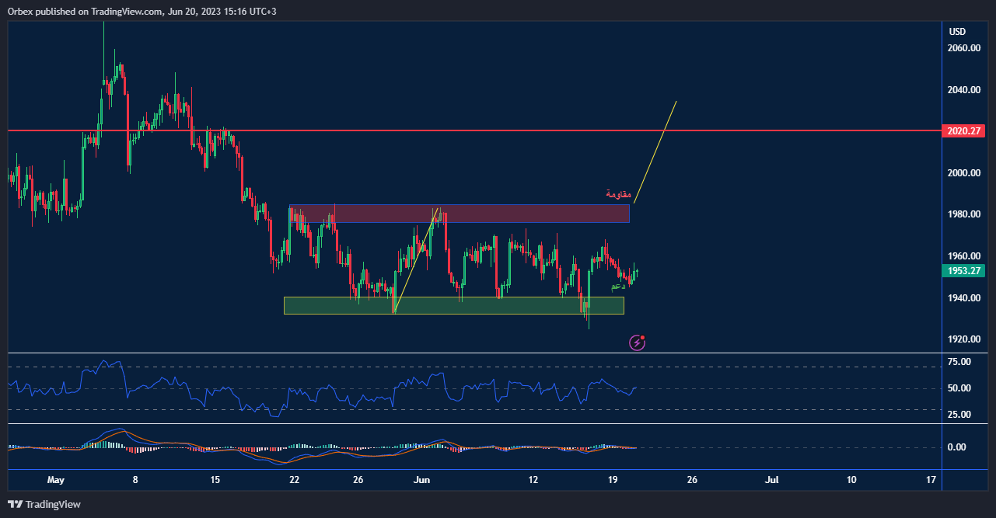Click the USD currency label on price axis
Screen dimensions: 996x518
[957, 32]
